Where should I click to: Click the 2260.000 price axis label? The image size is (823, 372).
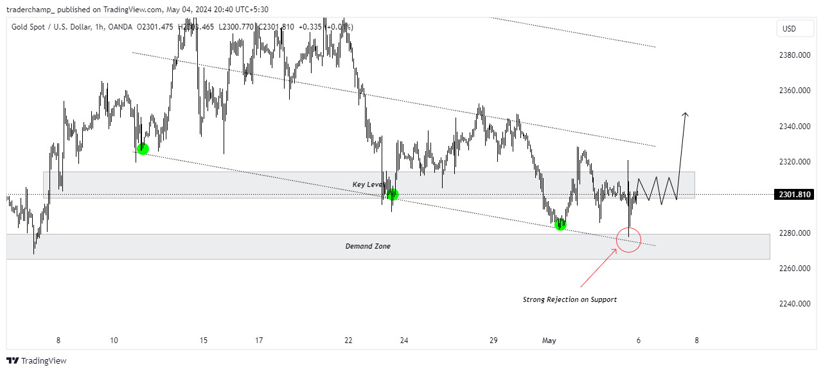click(x=794, y=269)
